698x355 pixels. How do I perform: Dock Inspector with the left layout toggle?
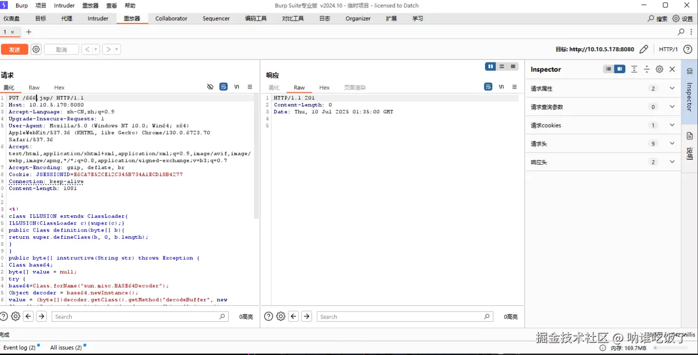609,69
